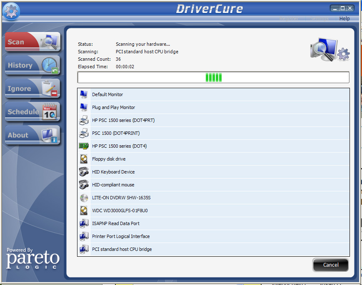The height and width of the screenshot is (285, 362).
Task: Click the icon beside Printer Port Logical Interface
Action: [x=84, y=236]
